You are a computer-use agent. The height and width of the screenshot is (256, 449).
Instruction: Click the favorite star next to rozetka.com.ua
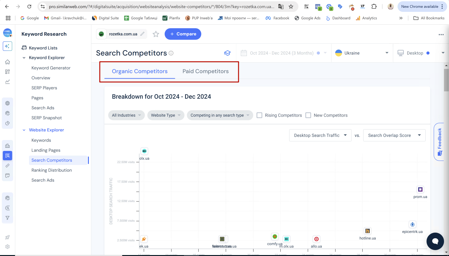point(156,34)
